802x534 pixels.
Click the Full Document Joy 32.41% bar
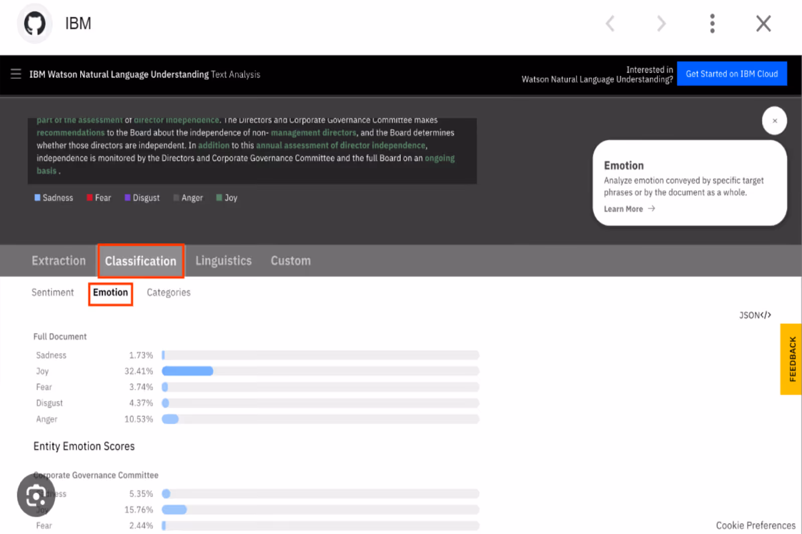click(x=320, y=371)
